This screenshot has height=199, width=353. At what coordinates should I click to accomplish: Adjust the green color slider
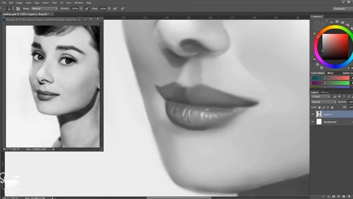click(337, 83)
